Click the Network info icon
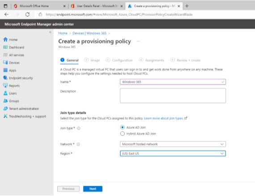 [78, 144]
